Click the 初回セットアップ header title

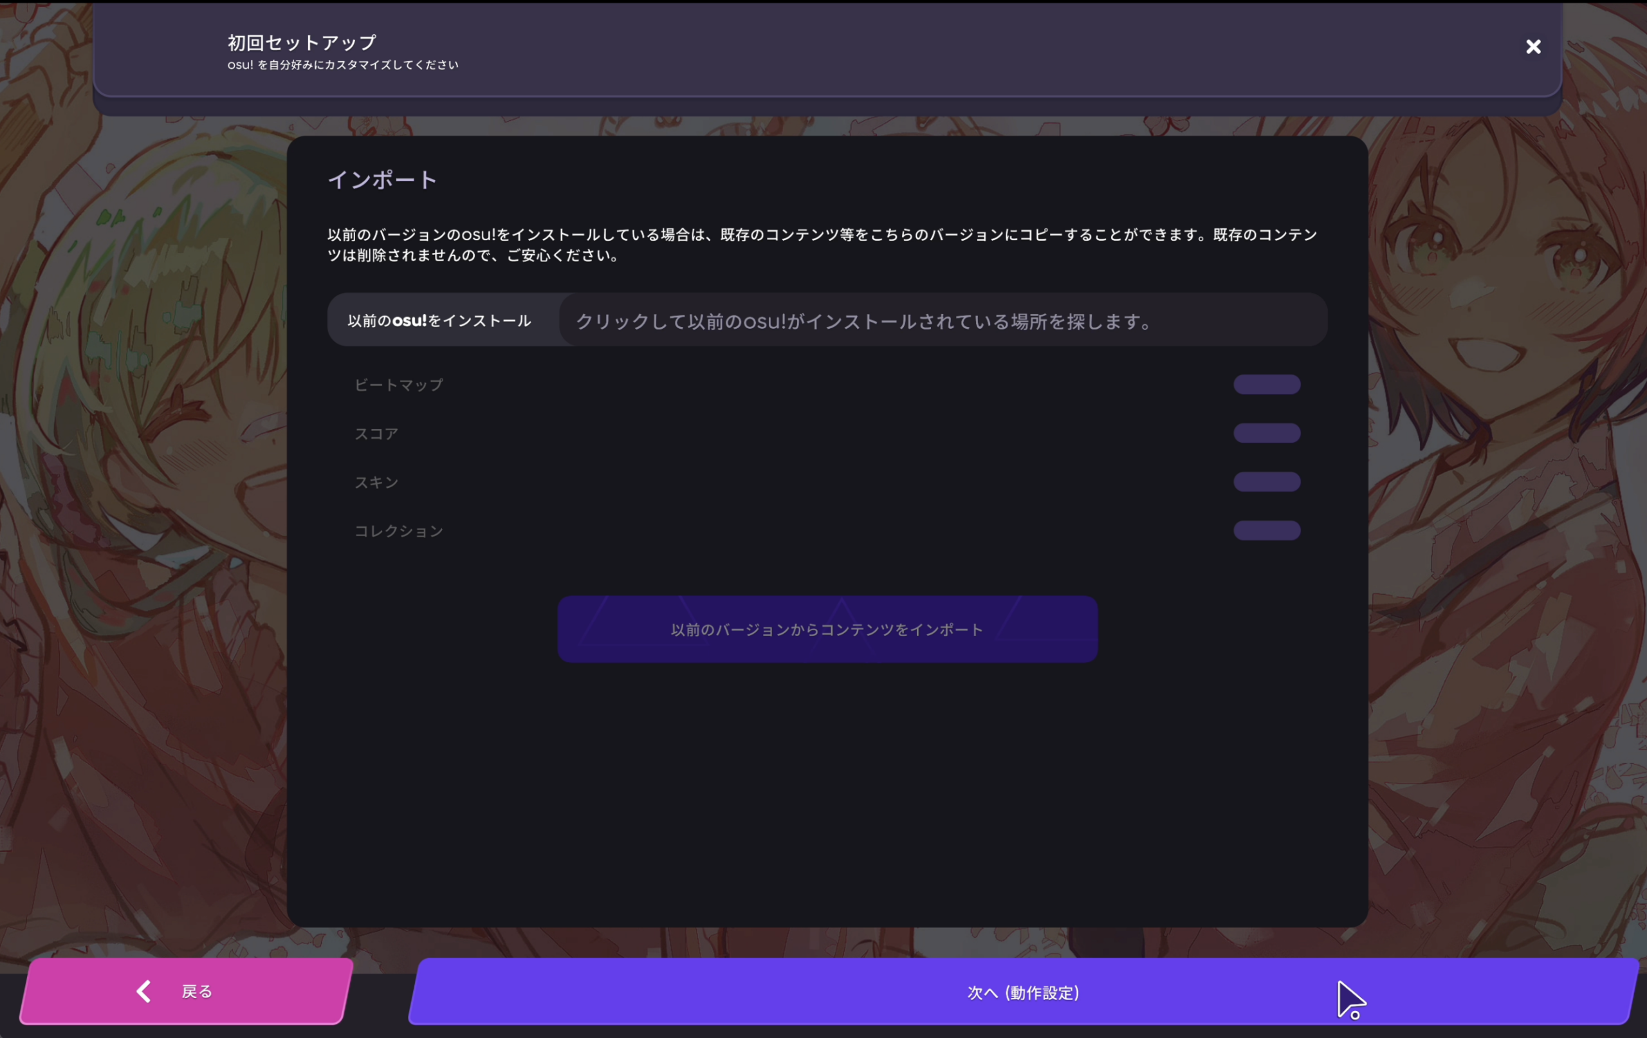coord(302,42)
